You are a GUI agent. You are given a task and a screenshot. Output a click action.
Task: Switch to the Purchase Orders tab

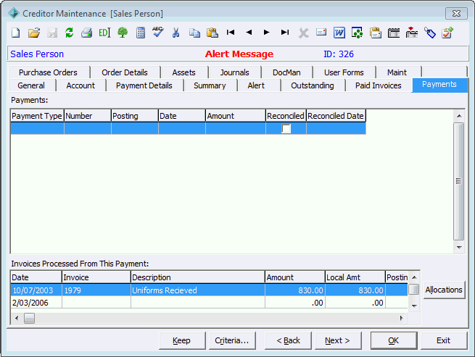coord(48,72)
